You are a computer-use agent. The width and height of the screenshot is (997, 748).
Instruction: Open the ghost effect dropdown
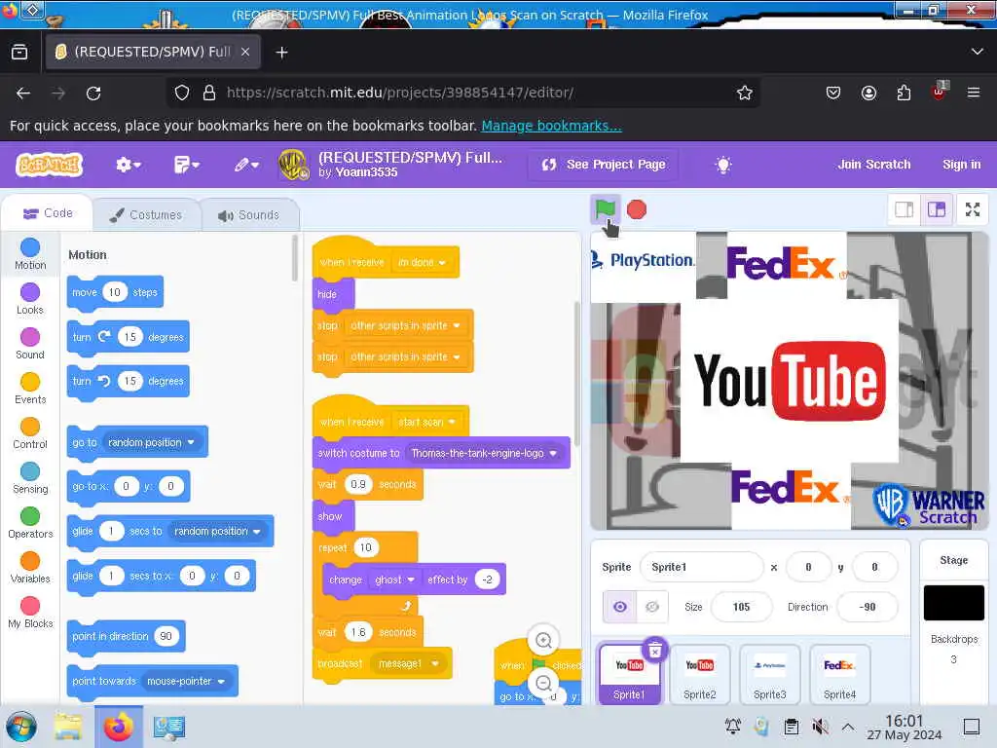point(394,580)
